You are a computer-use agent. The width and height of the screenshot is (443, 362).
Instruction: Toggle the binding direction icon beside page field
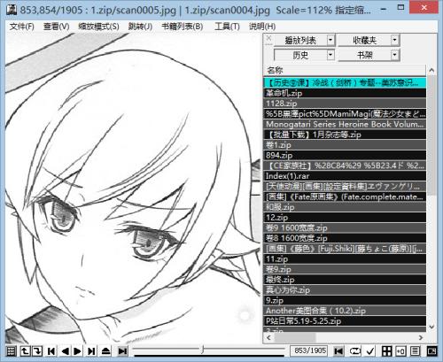[338, 351]
